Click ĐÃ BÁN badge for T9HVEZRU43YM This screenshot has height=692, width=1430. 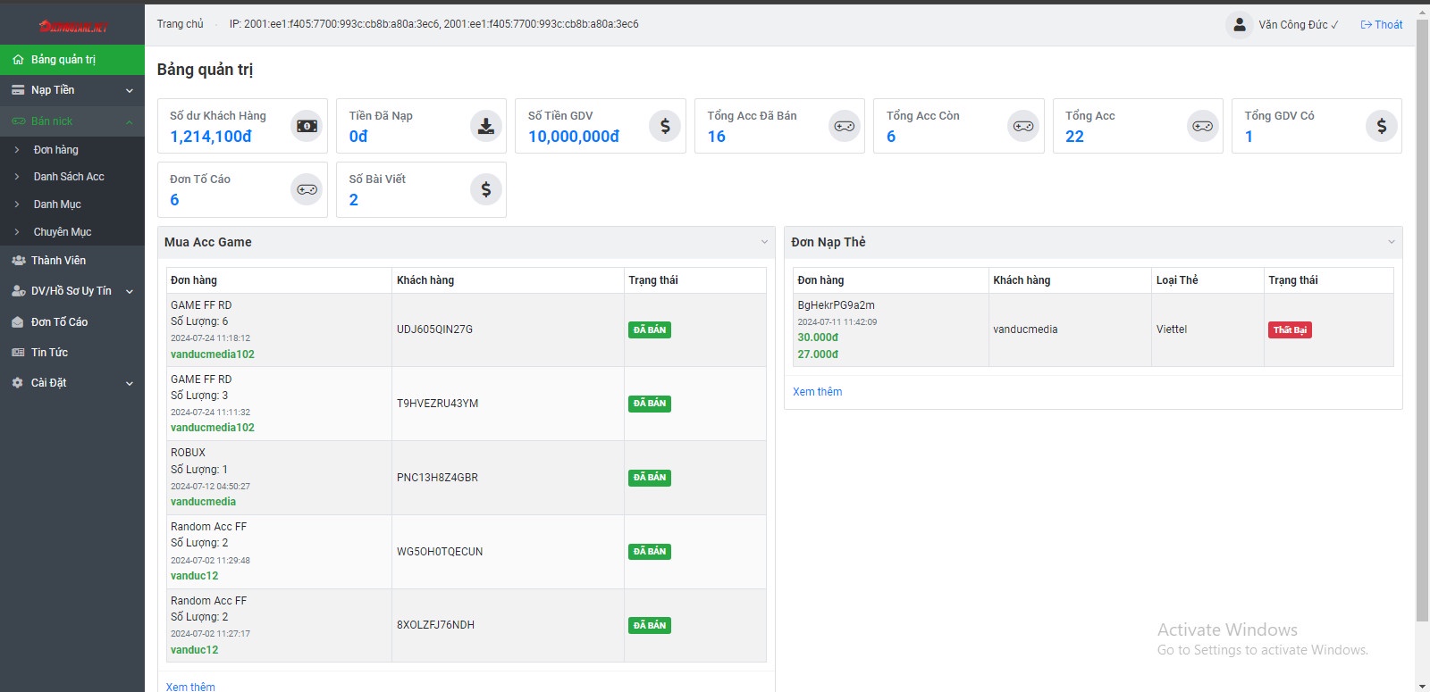650,404
